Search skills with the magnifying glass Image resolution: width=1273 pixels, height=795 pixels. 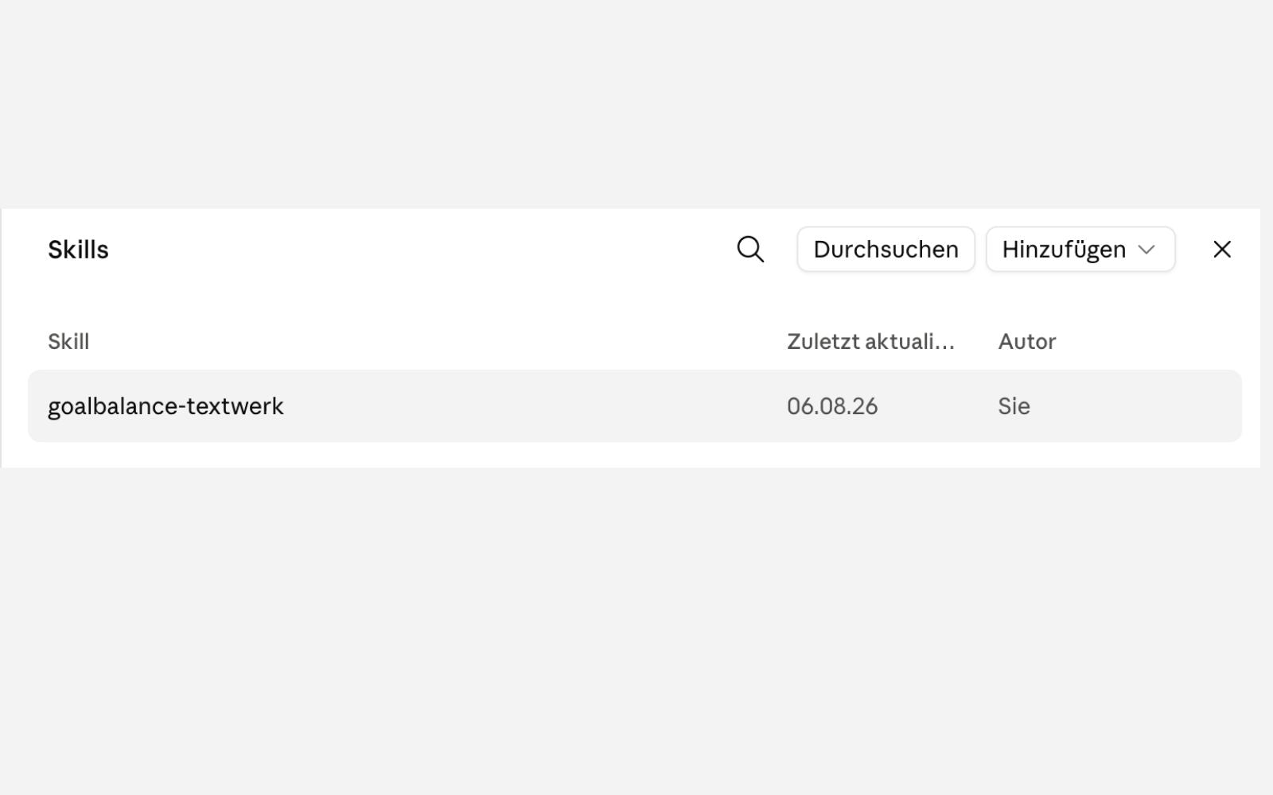pyautogui.click(x=750, y=249)
